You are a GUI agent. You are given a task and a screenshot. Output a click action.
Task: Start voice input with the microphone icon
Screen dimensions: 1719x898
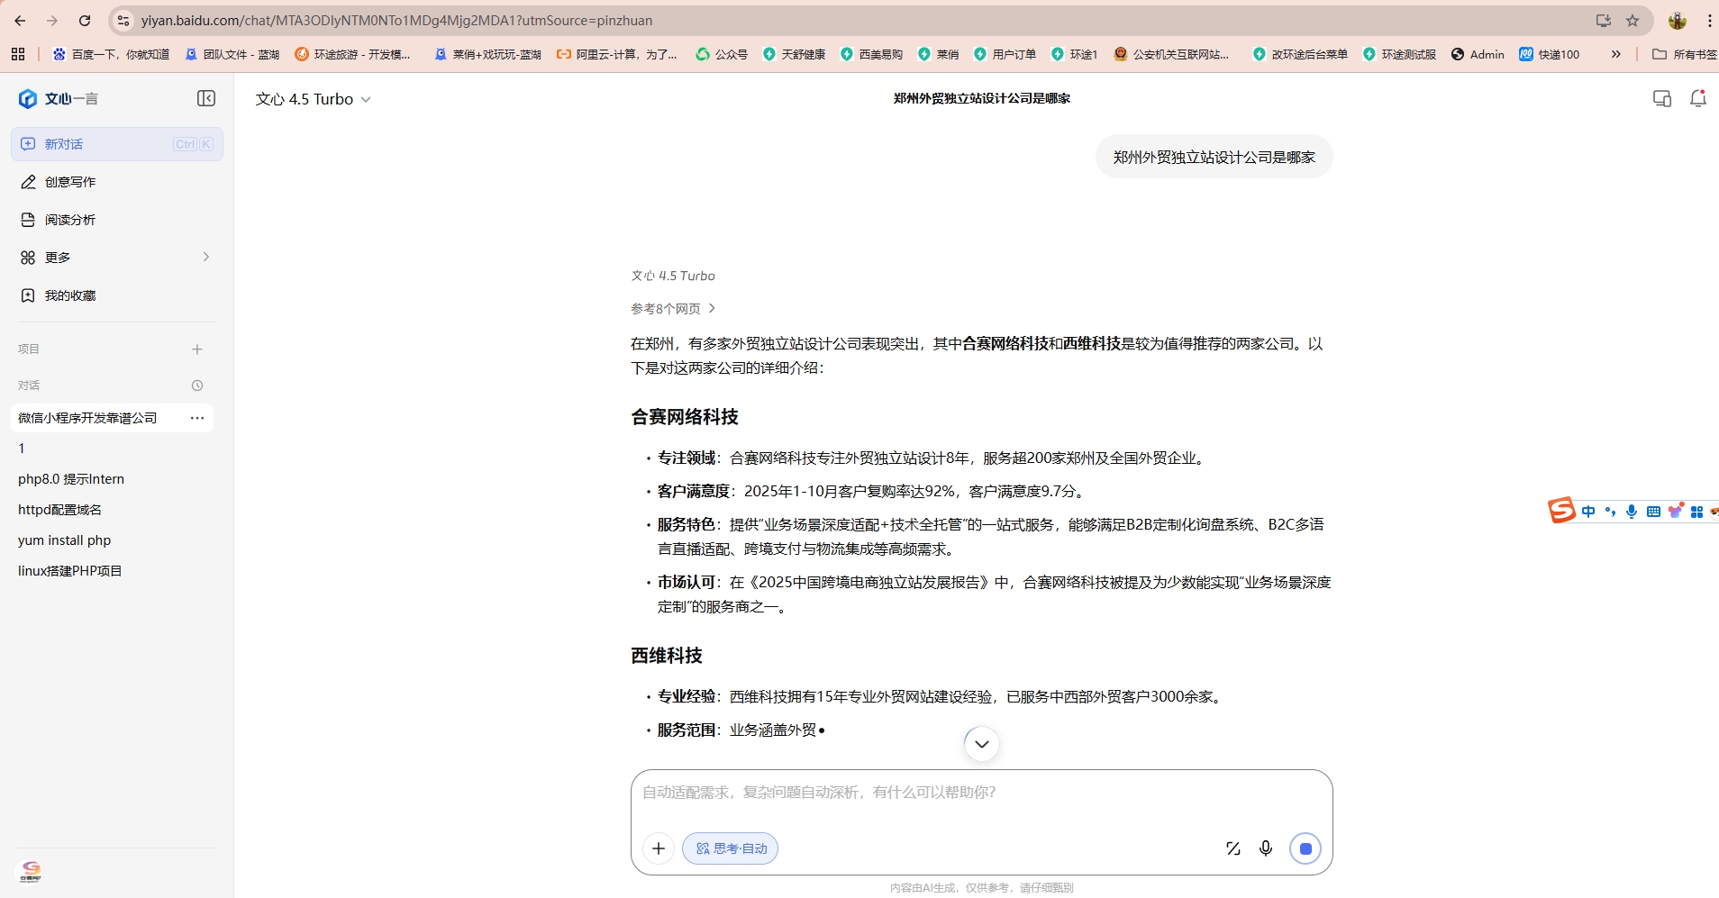pos(1266,848)
